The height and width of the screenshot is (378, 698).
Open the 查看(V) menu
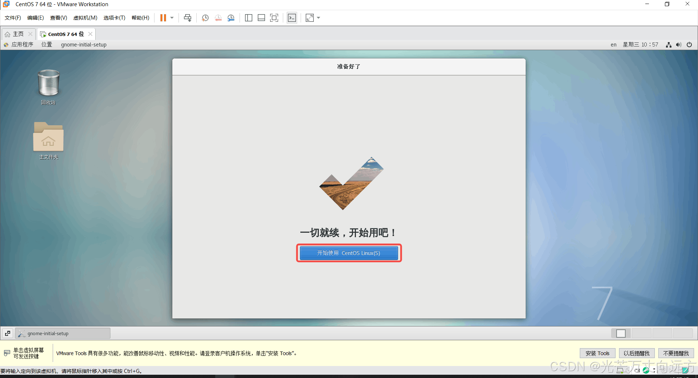59,18
